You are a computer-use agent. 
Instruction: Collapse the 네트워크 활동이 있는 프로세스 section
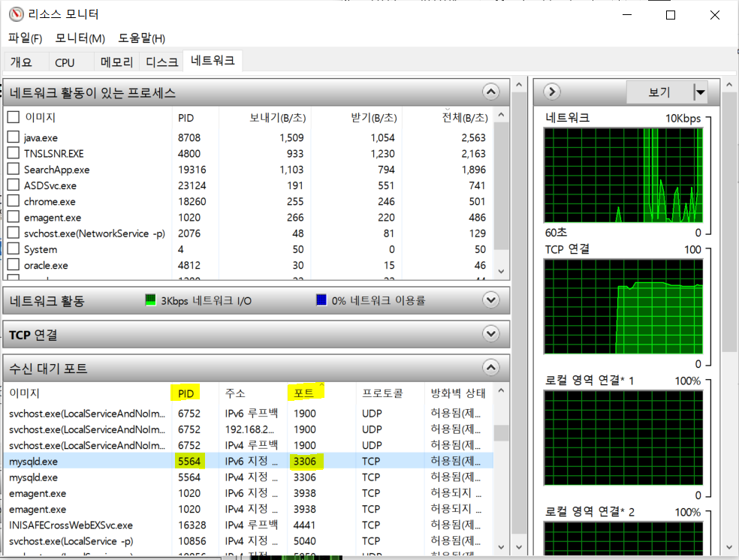pyautogui.click(x=490, y=91)
